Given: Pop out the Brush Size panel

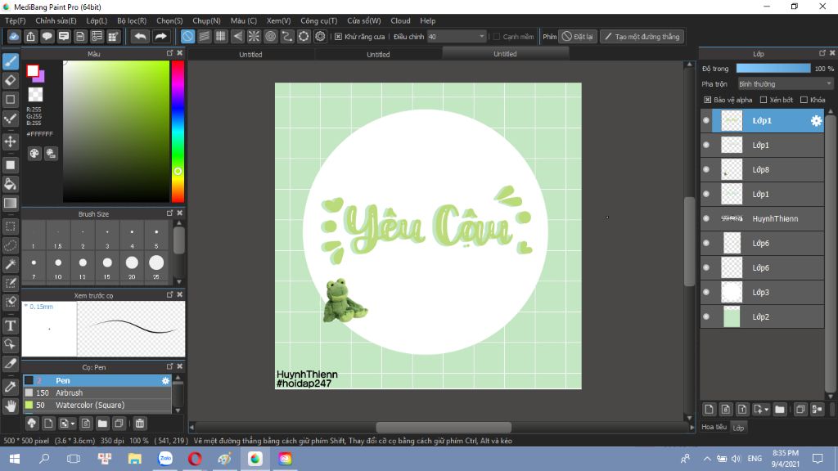Looking at the screenshot, I should click(169, 213).
